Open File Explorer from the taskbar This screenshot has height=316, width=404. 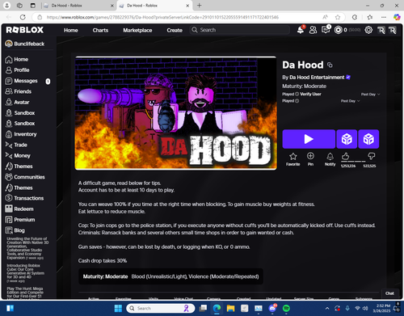(x=230, y=308)
